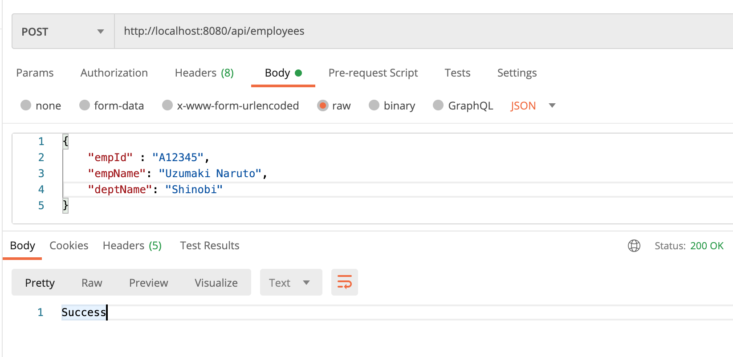Image resolution: width=733 pixels, height=357 pixels.
Task: Open request Headers (8) tab
Action: pos(204,73)
